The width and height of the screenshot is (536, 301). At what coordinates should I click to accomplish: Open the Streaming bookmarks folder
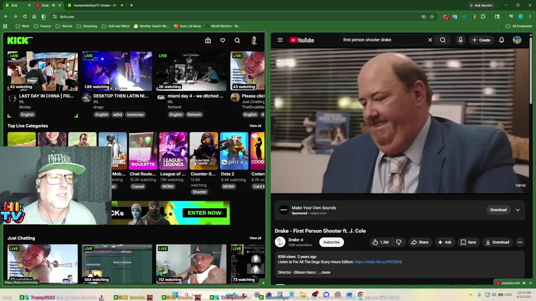87,26
